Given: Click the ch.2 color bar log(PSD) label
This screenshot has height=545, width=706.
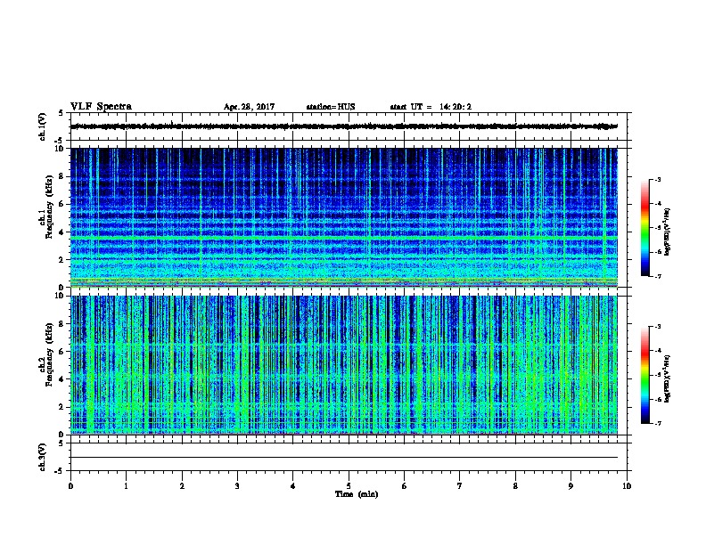Looking at the screenshot, I should point(668,379).
